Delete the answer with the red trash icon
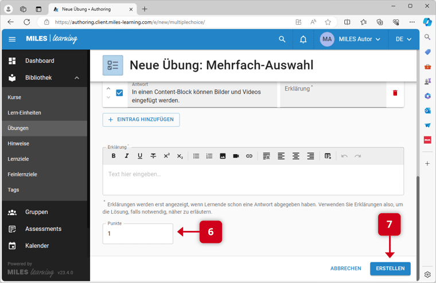This screenshot has height=283, width=436. point(395,93)
